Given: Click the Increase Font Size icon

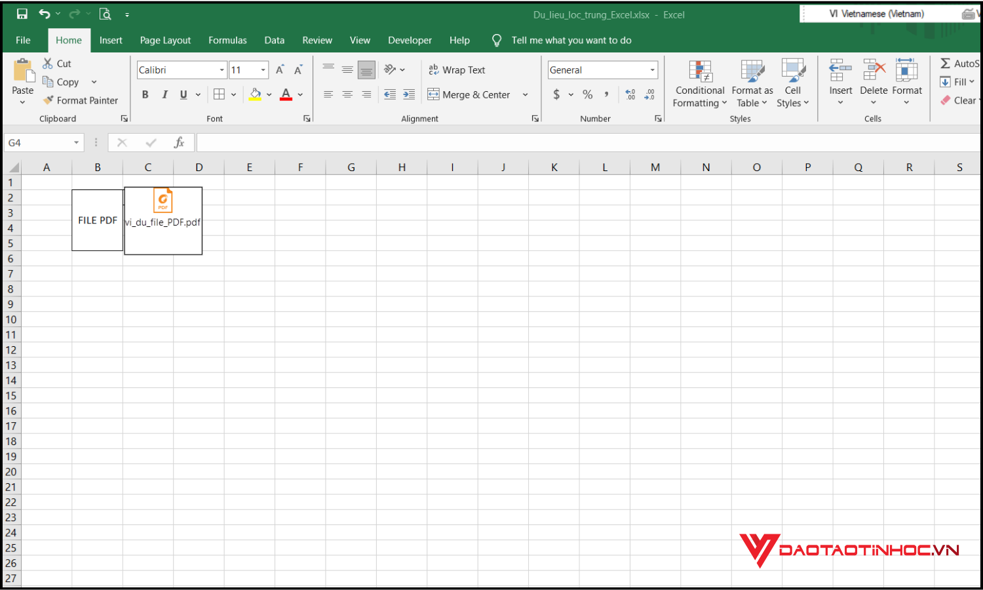Looking at the screenshot, I should click(x=280, y=70).
